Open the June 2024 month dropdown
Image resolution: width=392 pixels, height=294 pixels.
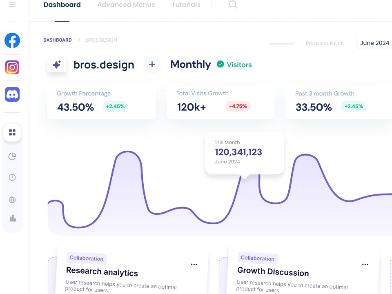click(374, 43)
